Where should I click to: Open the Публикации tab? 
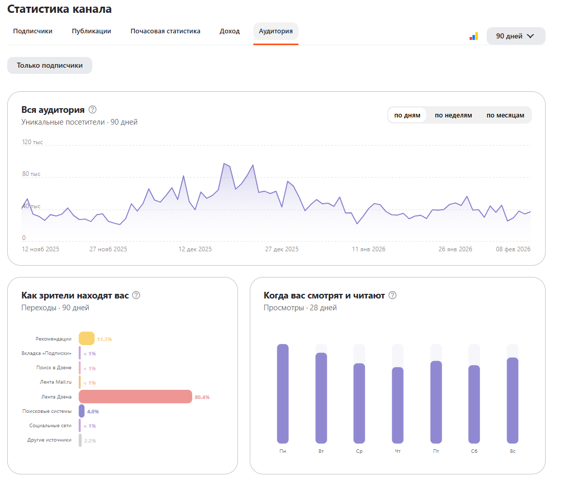[x=91, y=31]
